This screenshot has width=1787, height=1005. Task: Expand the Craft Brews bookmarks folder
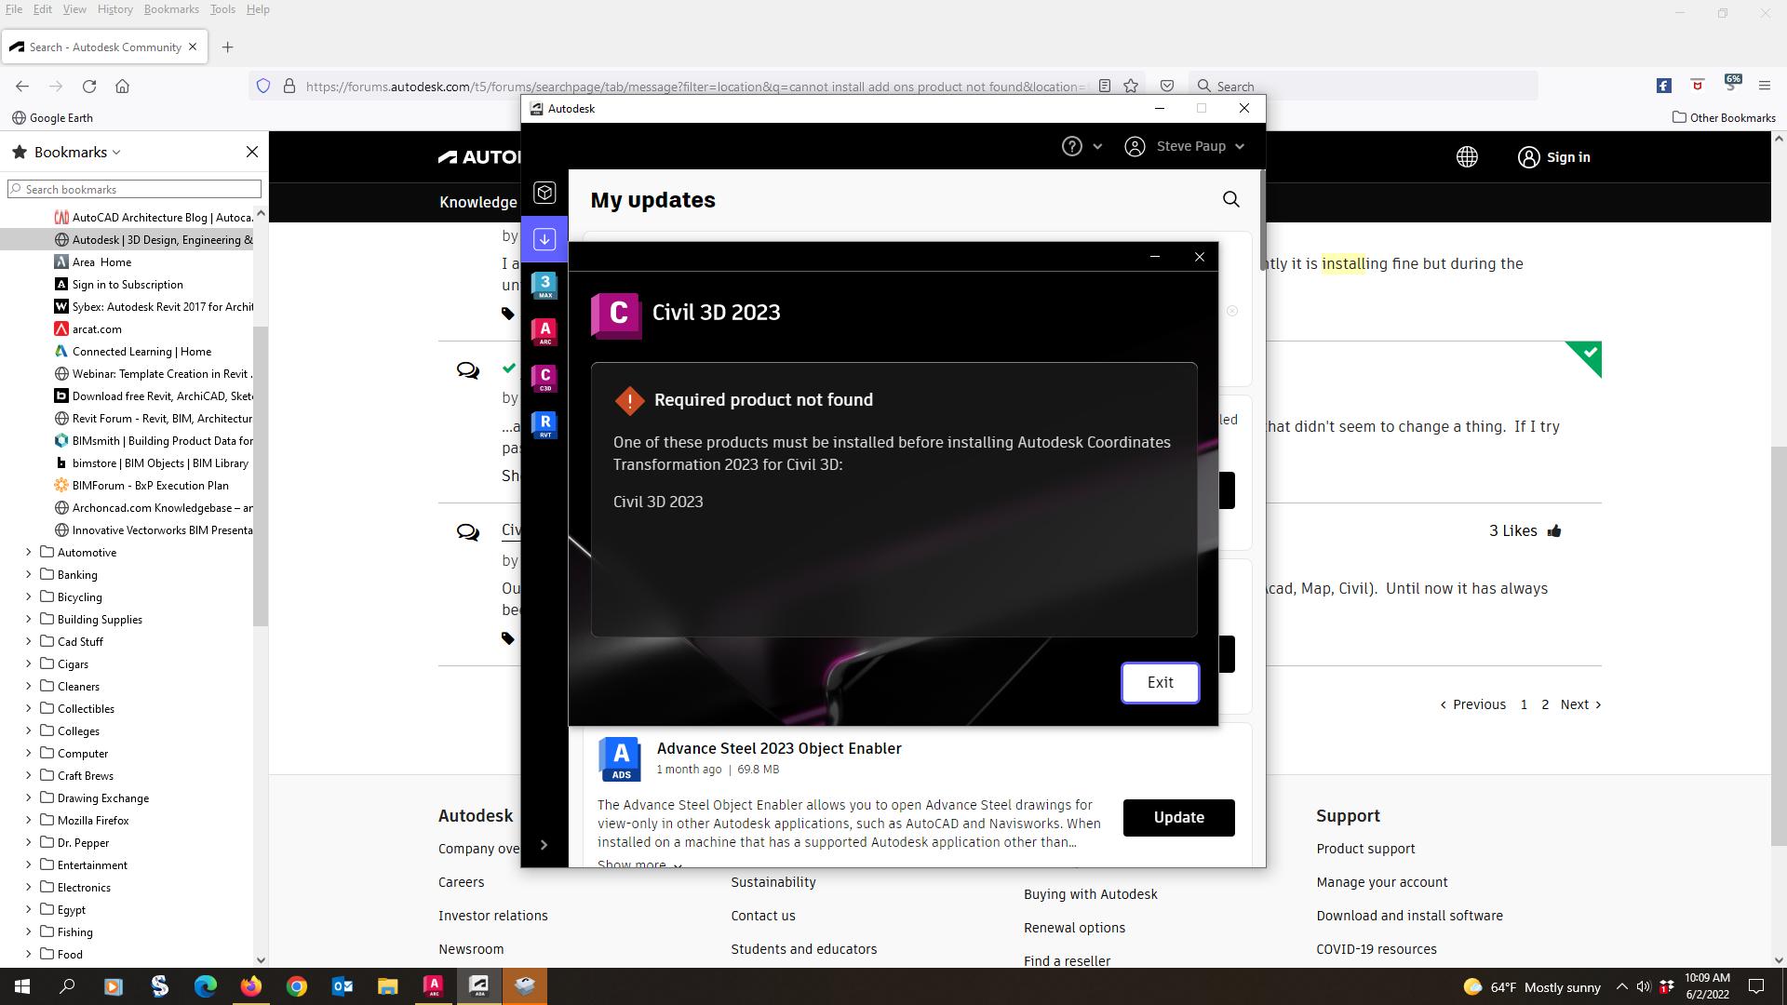29,775
